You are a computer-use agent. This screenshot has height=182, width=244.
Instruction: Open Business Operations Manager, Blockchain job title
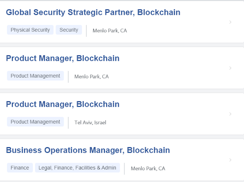click(x=88, y=150)
